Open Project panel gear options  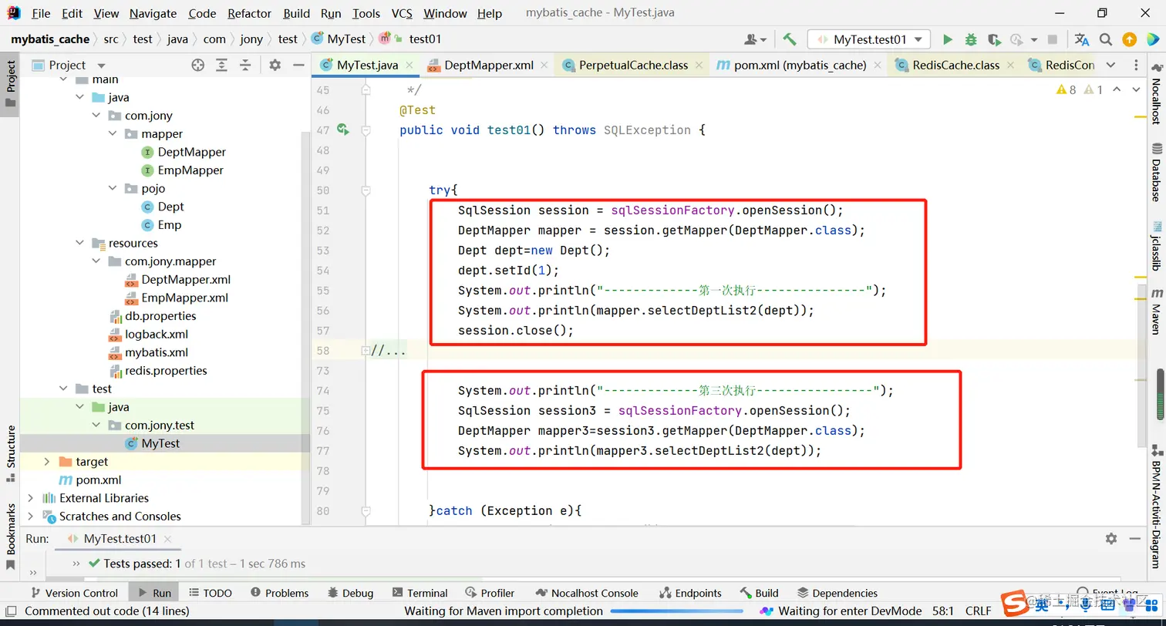[275, 66]
